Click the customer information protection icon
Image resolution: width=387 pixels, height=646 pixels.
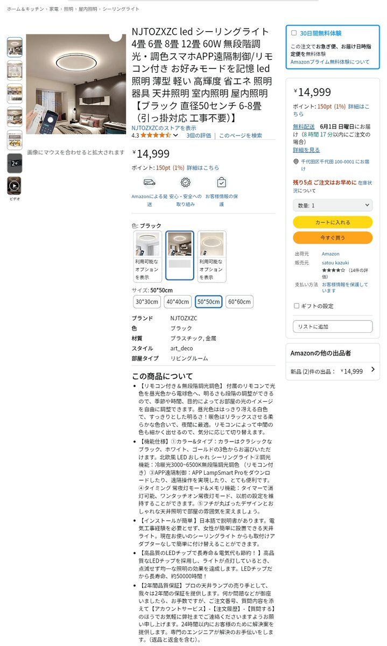pyautogui.click(x=221, y=182)
